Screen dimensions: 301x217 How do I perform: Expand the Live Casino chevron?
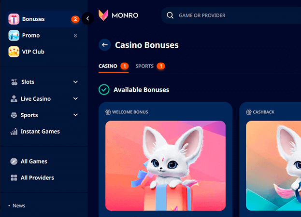75,99
